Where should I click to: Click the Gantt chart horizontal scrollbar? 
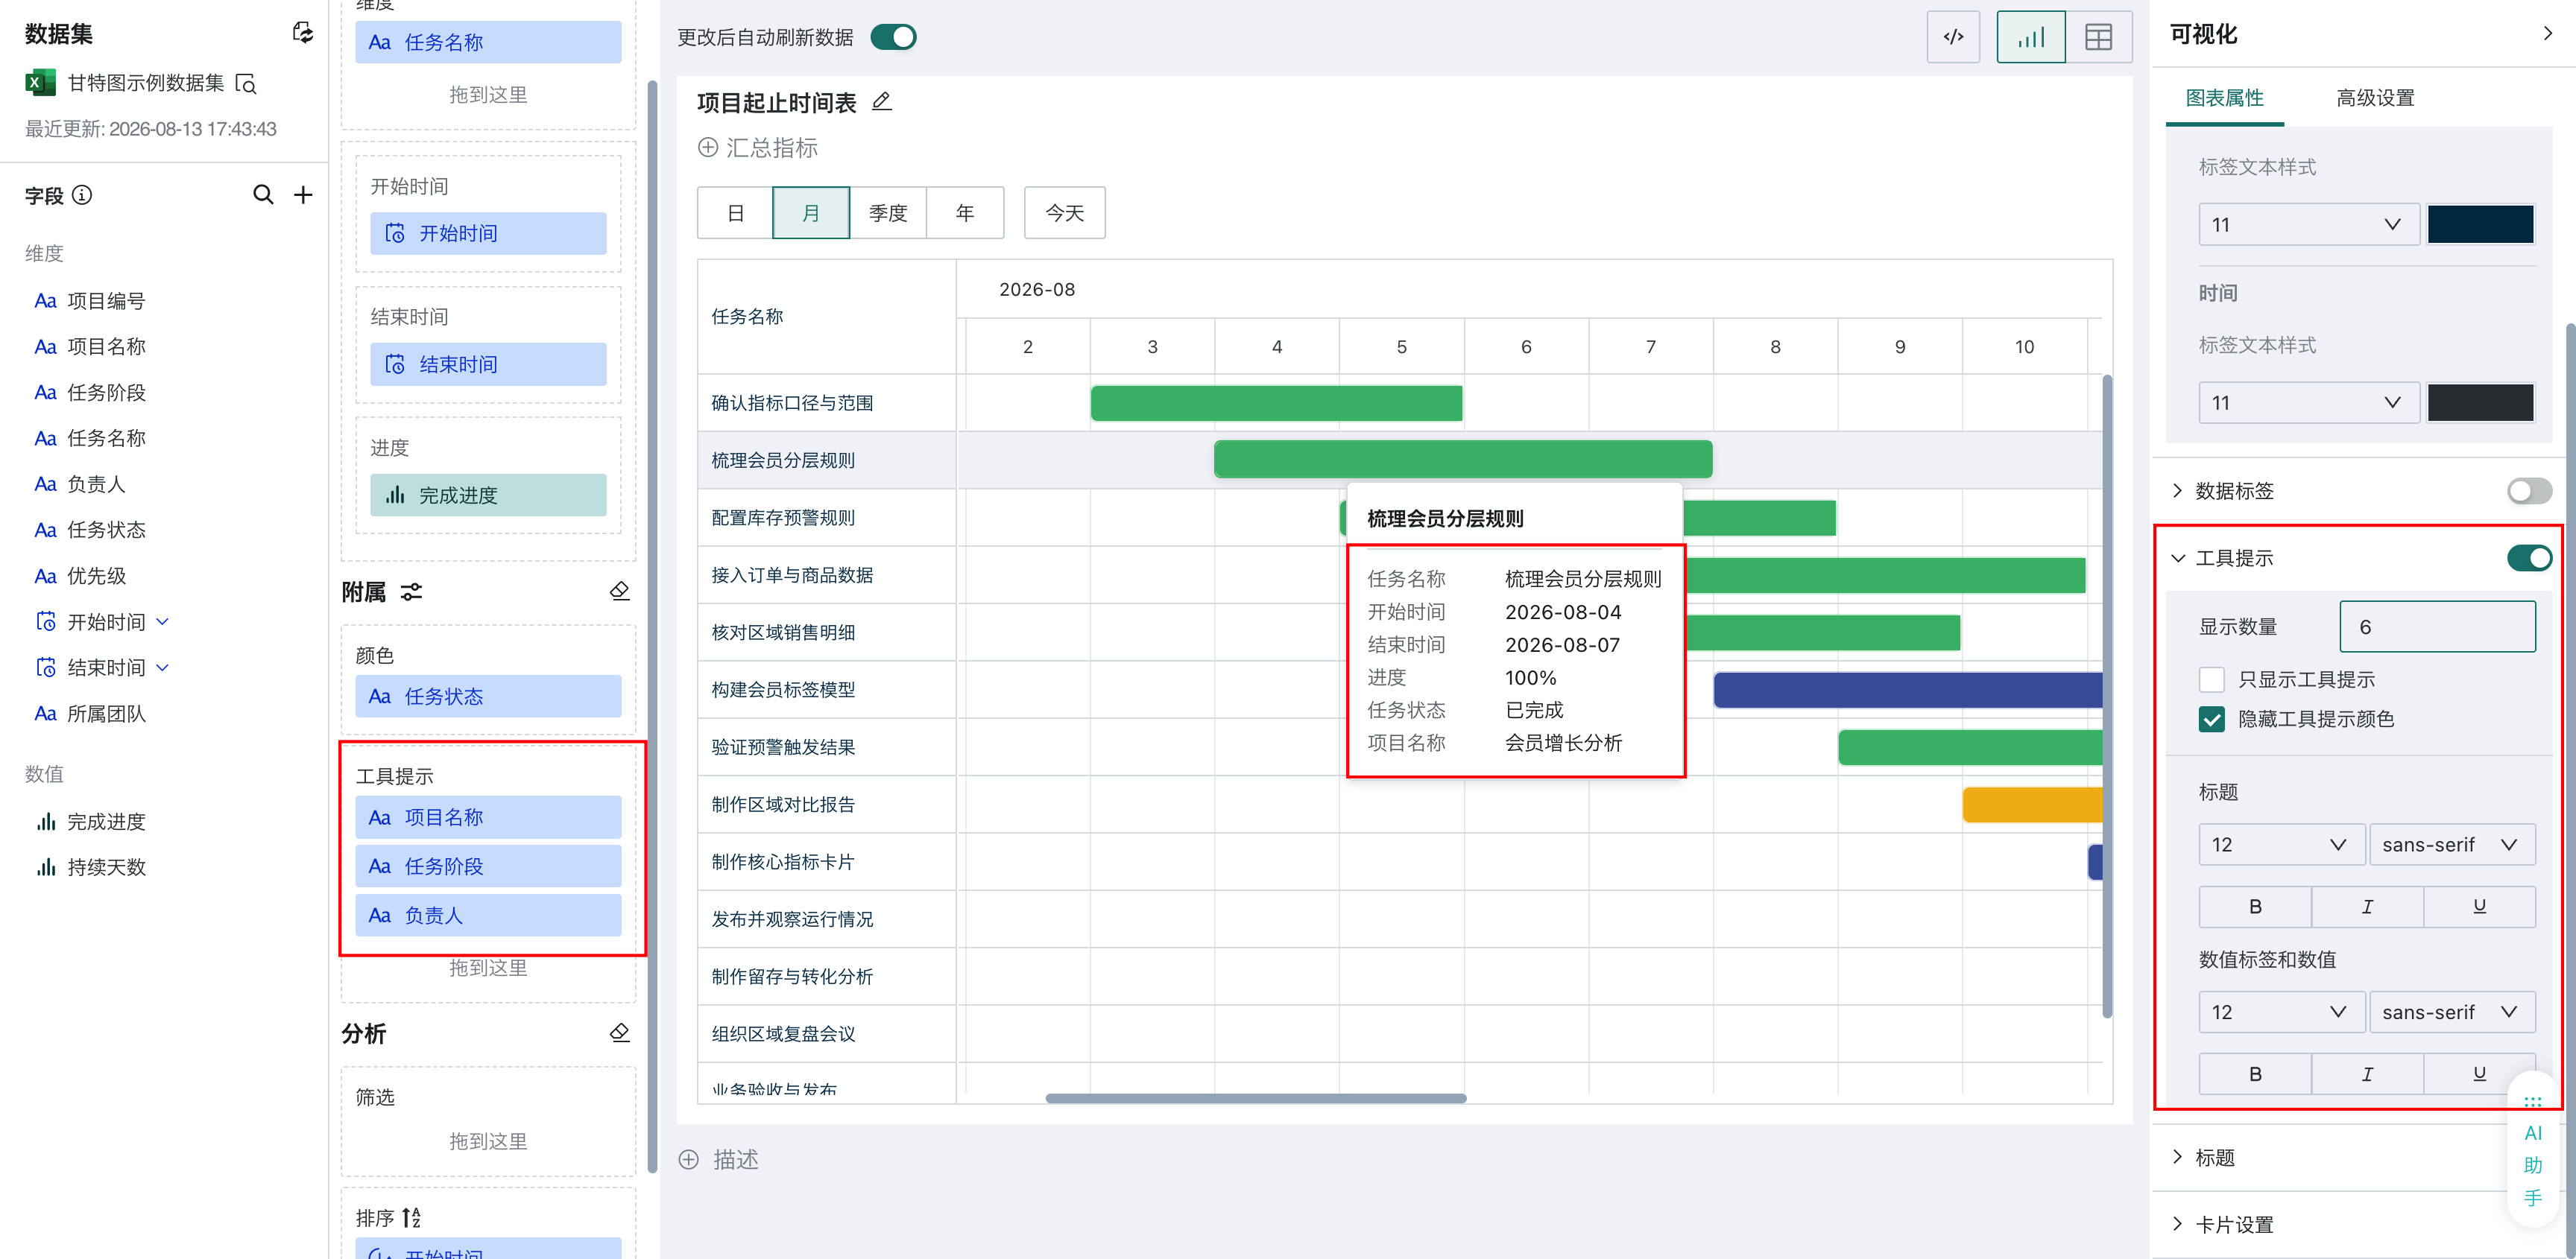point(1256,1098)
